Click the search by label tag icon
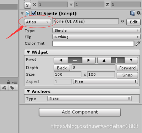The width and height of the screenshot is (142, 133). point(12,88)
